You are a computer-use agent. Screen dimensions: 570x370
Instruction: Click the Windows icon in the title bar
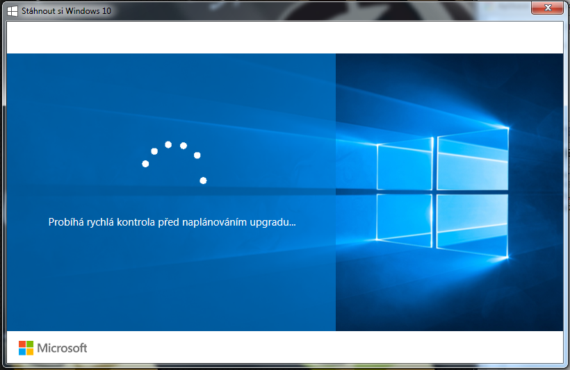click(x=12, y=10)
